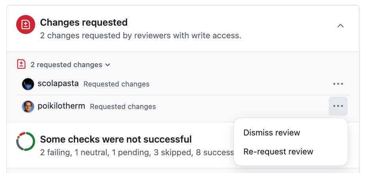Toggle the three-dot menu for poikilotherm
This screenshot has width=367, height=173.
[338, 106]
